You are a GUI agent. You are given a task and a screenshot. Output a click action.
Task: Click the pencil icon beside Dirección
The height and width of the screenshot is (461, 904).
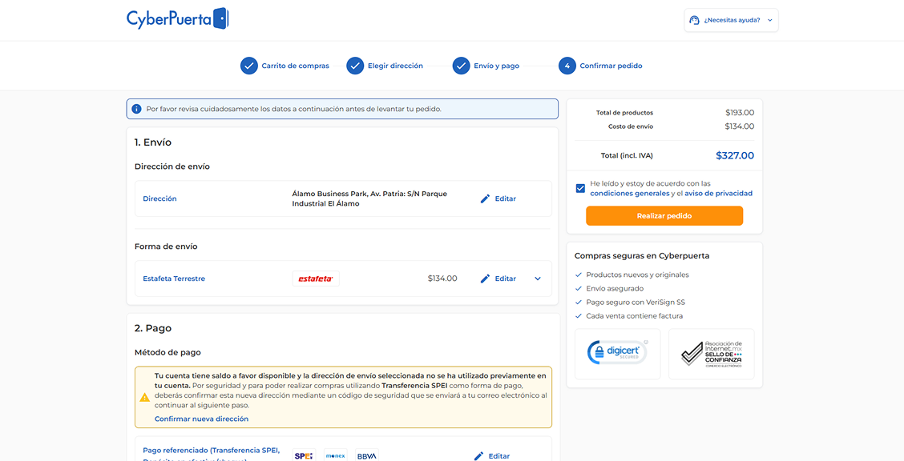tap(484, 198)
